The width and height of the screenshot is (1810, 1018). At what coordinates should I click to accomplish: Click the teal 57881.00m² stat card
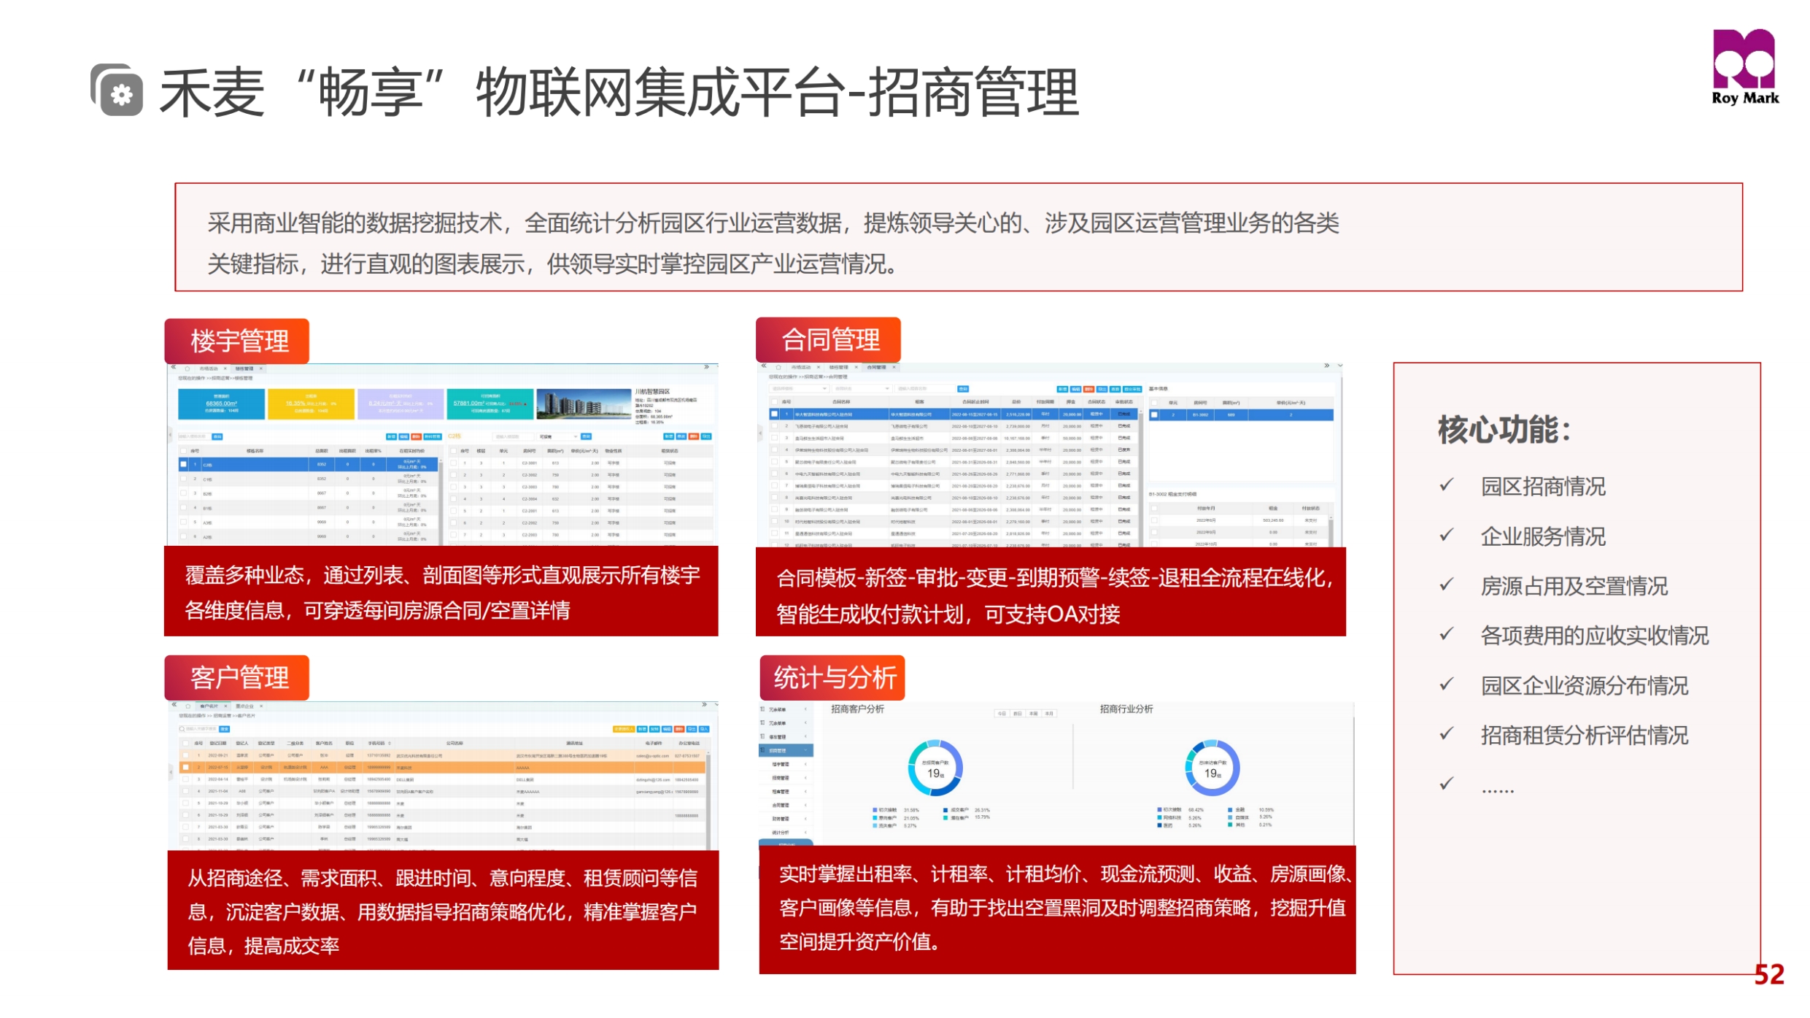[x=490, y=404]
